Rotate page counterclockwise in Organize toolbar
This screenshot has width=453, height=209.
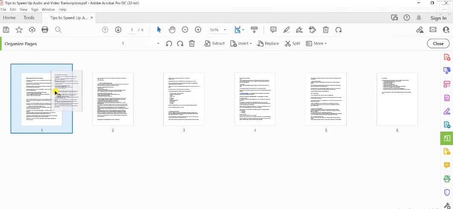tap(169, 44)
